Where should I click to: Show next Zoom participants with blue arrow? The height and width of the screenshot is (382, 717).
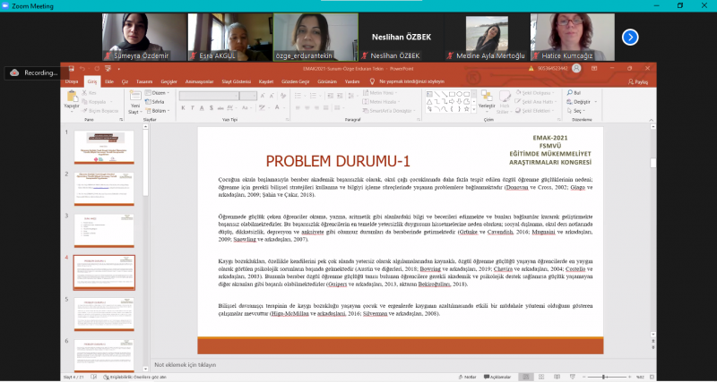(630, 37)
